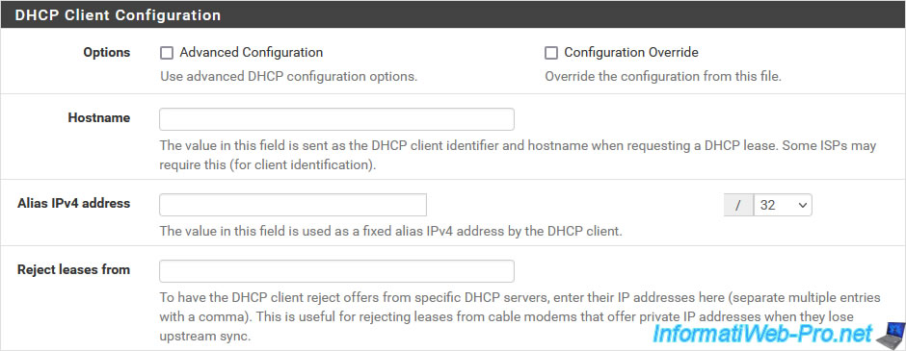Click the Options row label
Screen dimensions: 906x351
coord(107,53)
